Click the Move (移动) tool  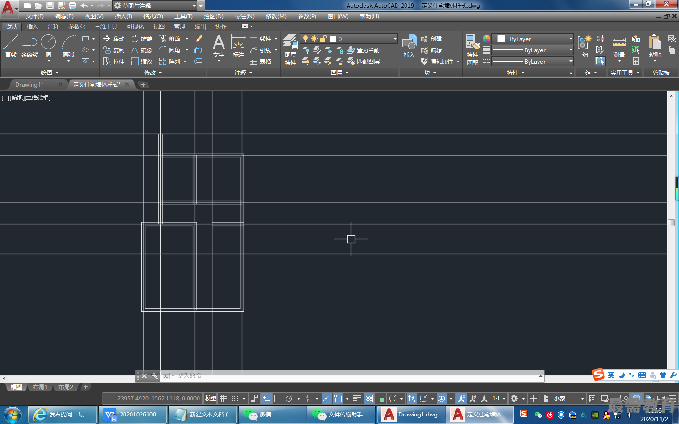114,39
